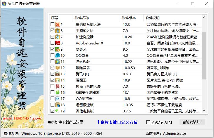The image size is (214, 138).
Task: Click the 迅雷极速版 icon in row 18
Action: point(58,105)
